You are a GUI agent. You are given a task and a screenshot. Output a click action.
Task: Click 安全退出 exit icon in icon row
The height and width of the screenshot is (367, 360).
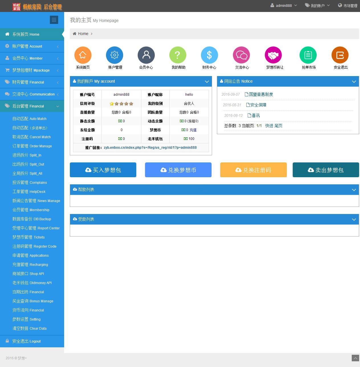(340, 55)
